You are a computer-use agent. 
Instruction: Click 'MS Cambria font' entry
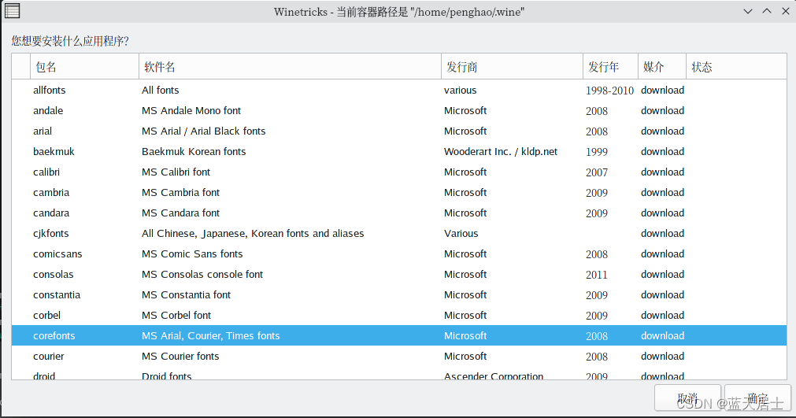click(x=181, y=192)
